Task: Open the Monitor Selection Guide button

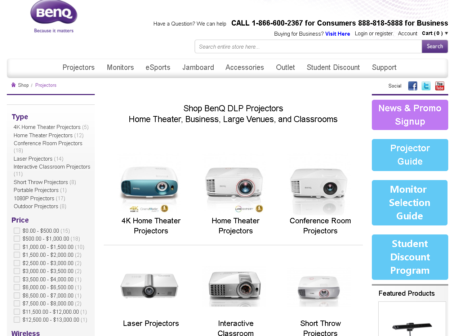Action: pyautogui.click(x=410, y=203)
